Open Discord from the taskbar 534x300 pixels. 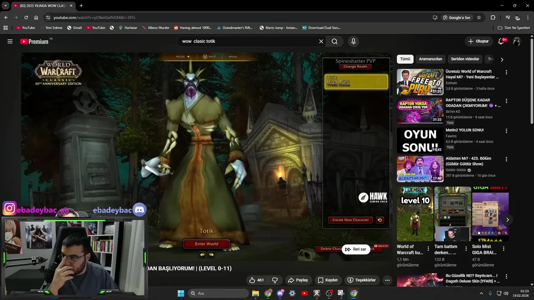[280, 293]
